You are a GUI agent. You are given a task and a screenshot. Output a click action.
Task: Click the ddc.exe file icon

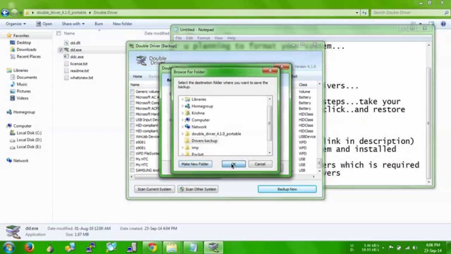(x=66, y=57)
